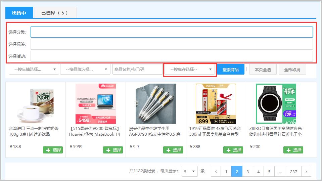Open the per-page count dropdown showing 5
322x181 pixels.
[190, 171]
